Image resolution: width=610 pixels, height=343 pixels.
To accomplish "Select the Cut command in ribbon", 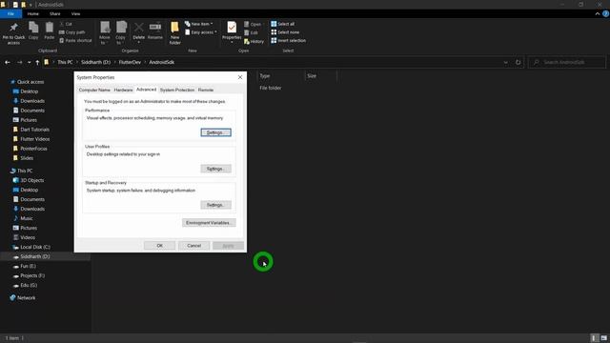I will pyautogui.click(x=66, y=24).
